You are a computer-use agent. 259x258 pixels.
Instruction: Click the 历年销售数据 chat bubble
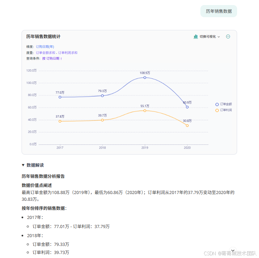[219, 11]
